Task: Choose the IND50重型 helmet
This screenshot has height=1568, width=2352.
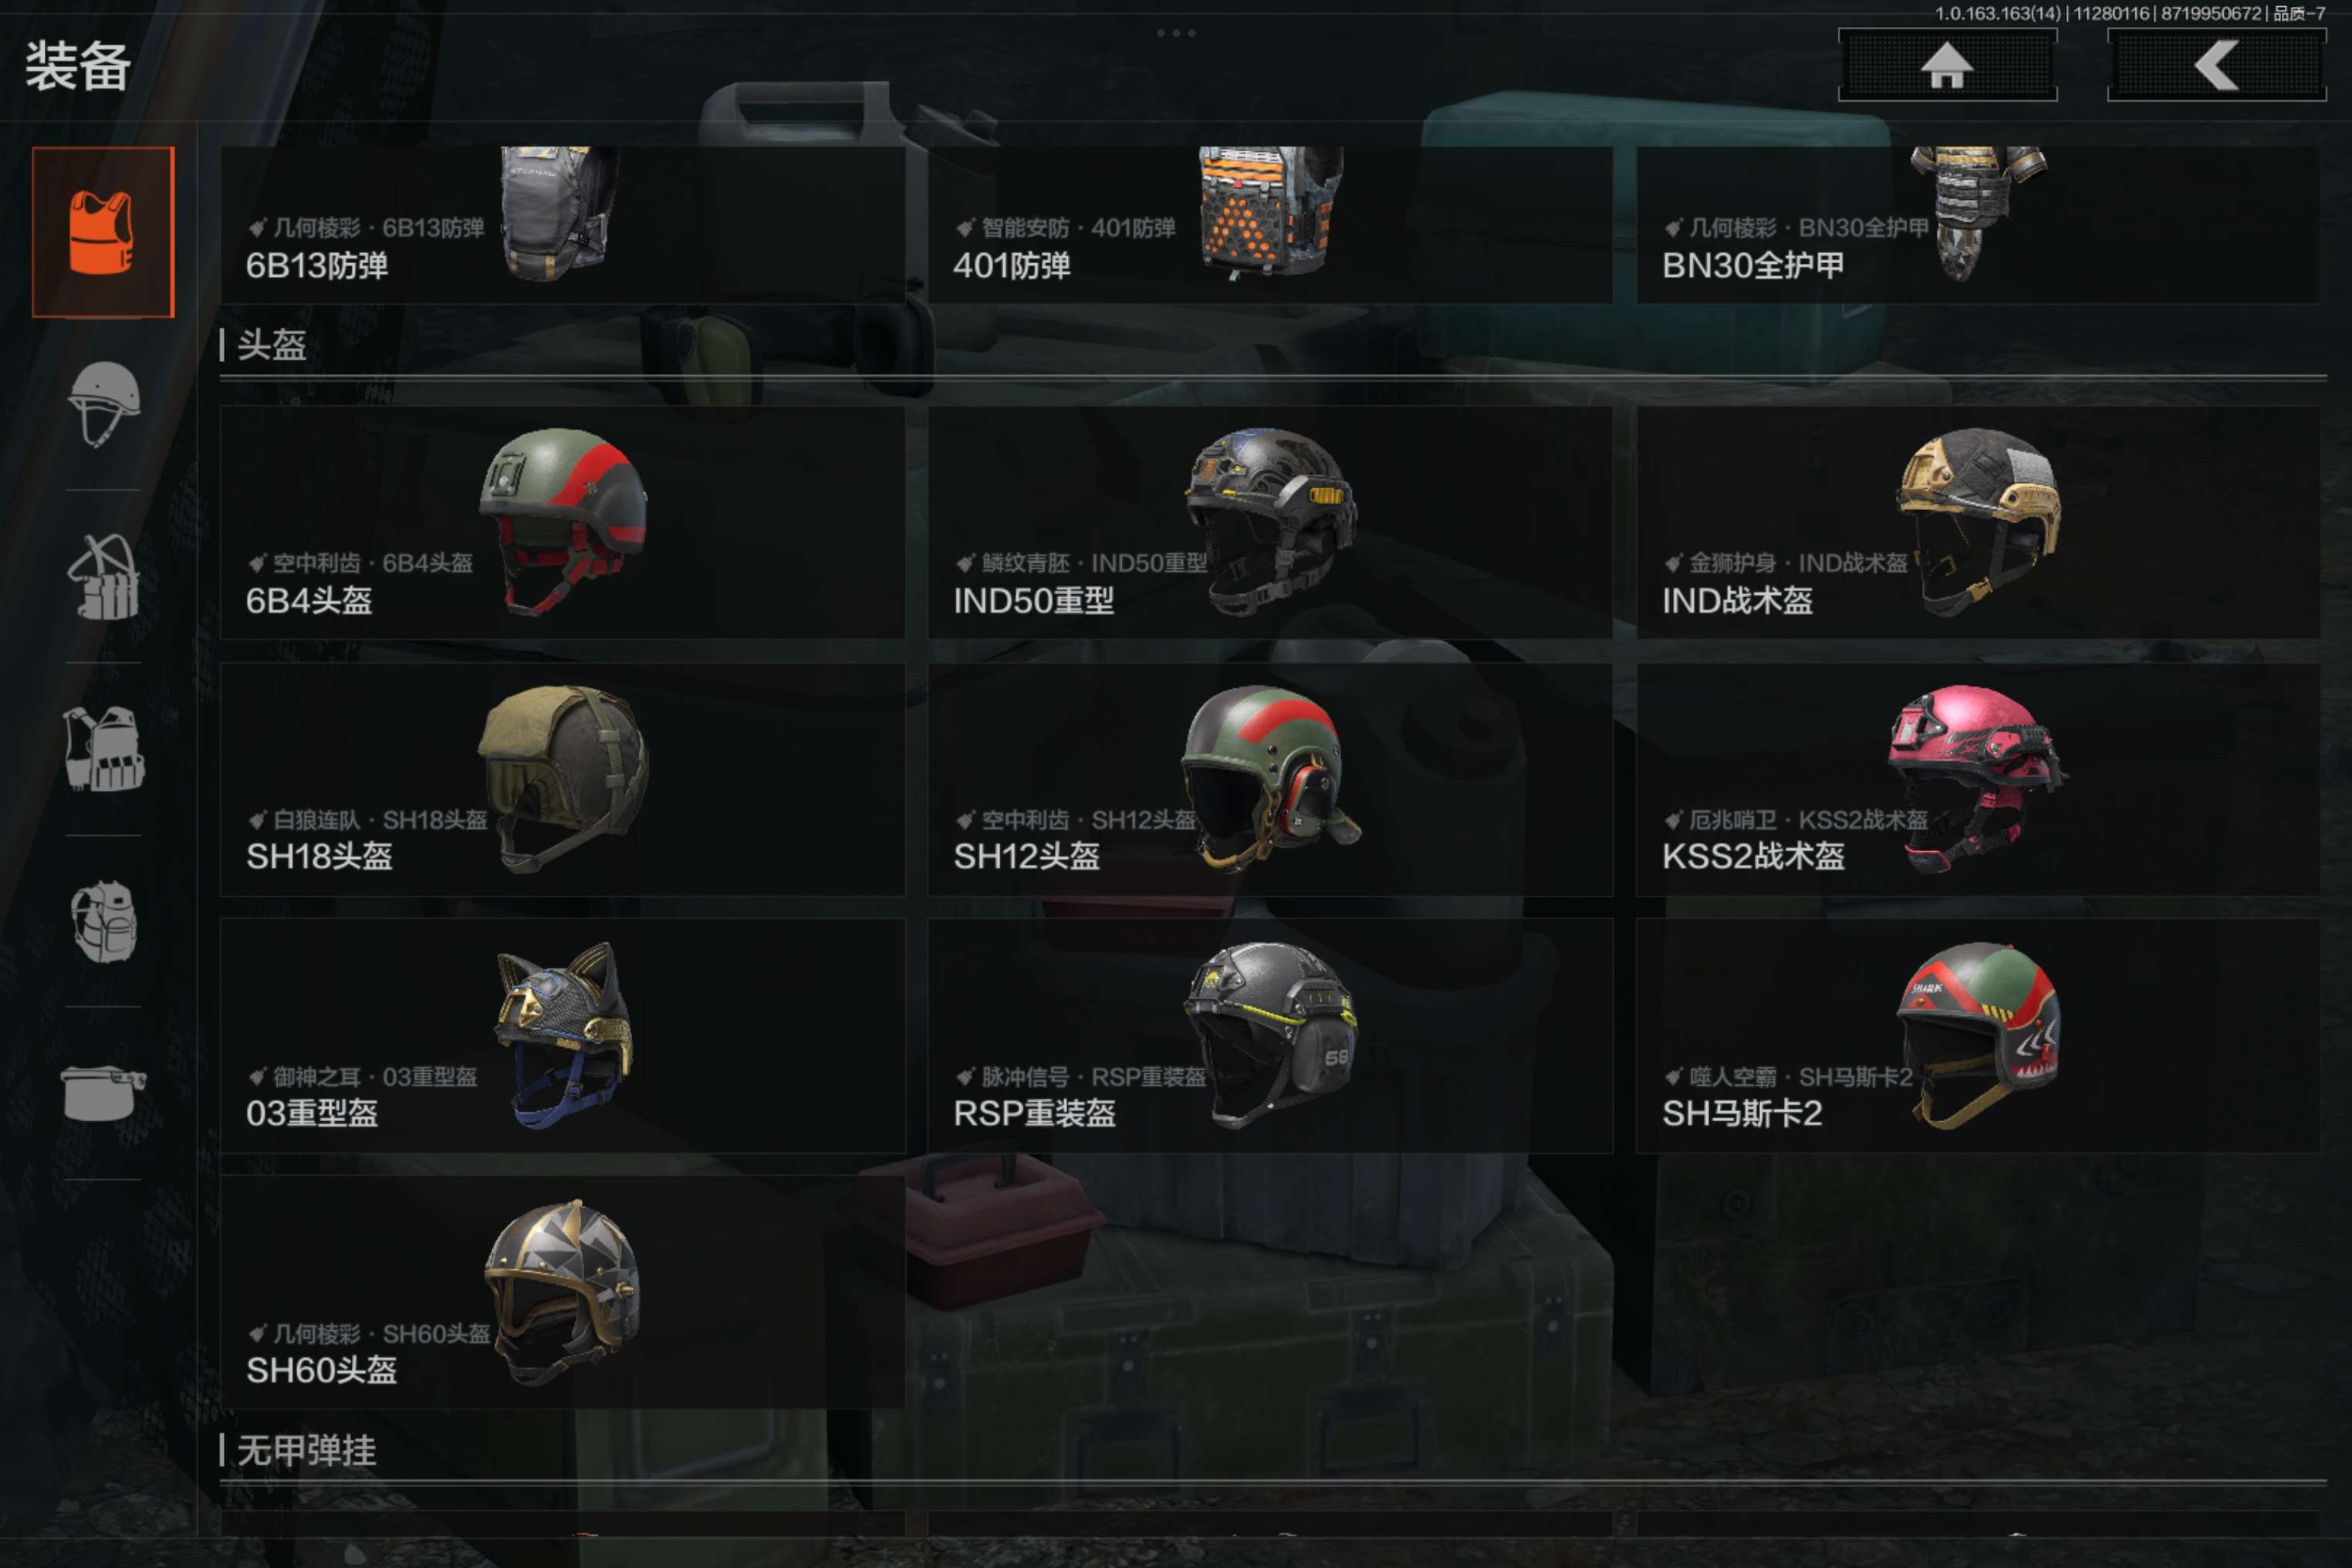Action: (x=1270, y=522)
